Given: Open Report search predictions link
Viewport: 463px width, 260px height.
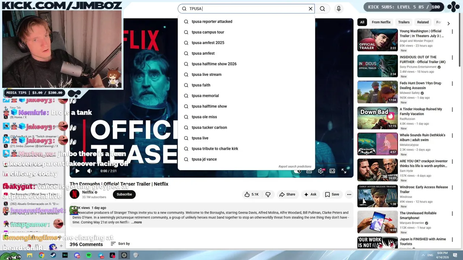Looking at the screenshot, I should (295, 166).
